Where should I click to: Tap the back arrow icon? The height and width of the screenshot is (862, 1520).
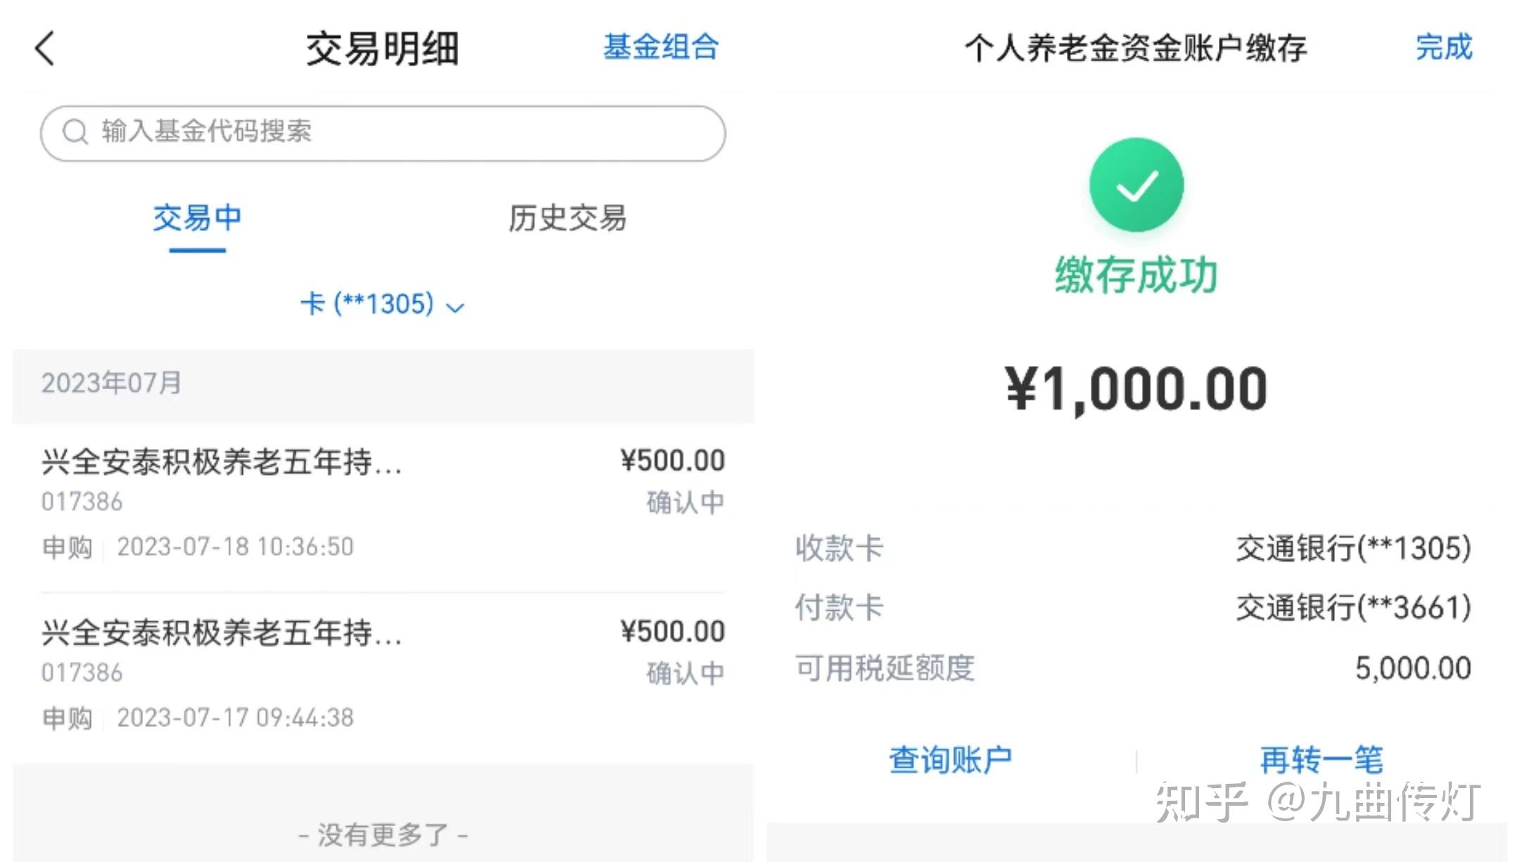click(45, 49)
